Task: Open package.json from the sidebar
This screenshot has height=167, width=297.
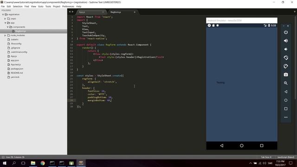Action: coord(17,69)
